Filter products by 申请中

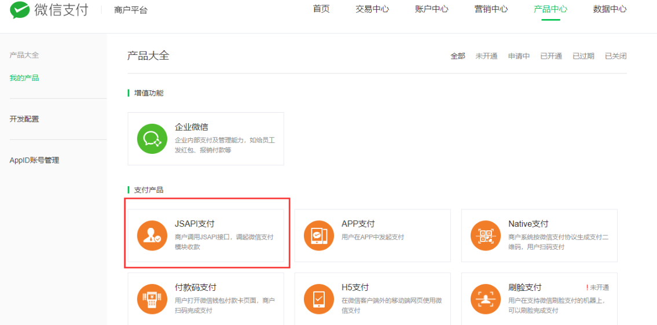coord(519,56)
